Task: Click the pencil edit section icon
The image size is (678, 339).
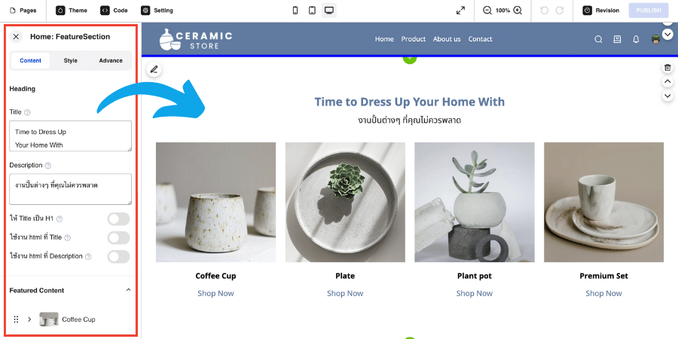Action: tap(154, 69)
